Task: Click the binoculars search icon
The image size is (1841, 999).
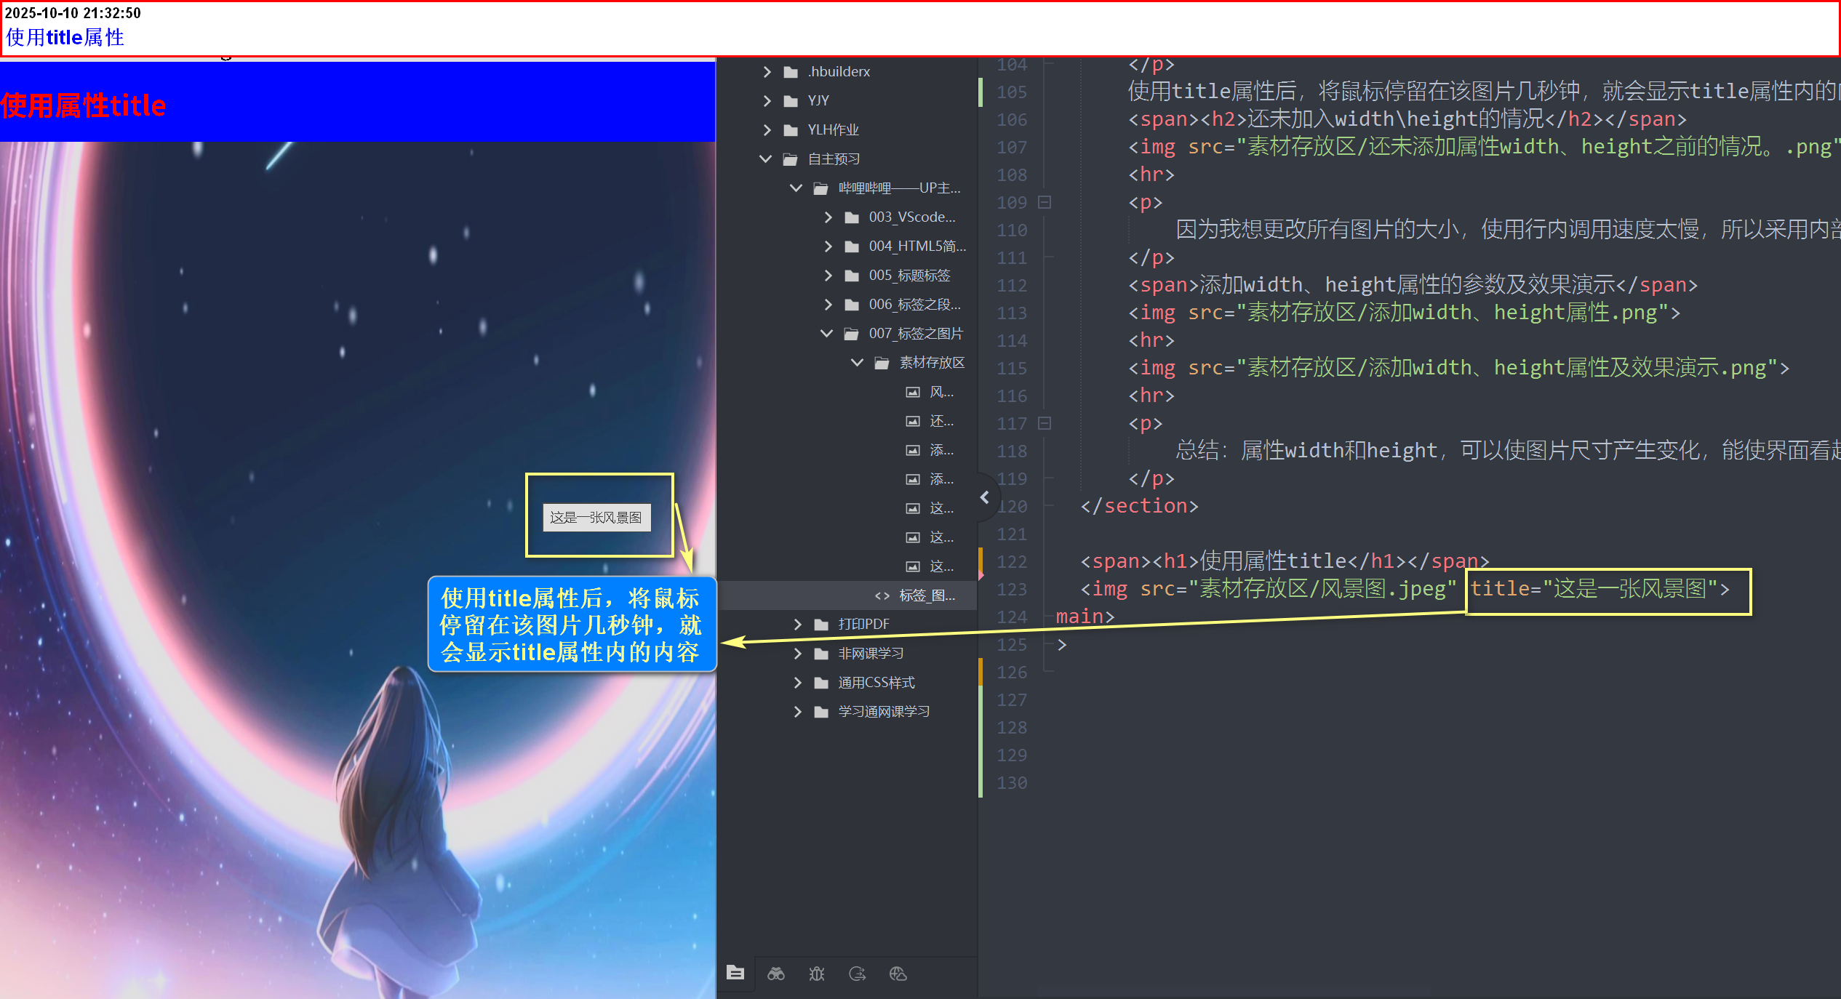Action: [x=776, y=974]
